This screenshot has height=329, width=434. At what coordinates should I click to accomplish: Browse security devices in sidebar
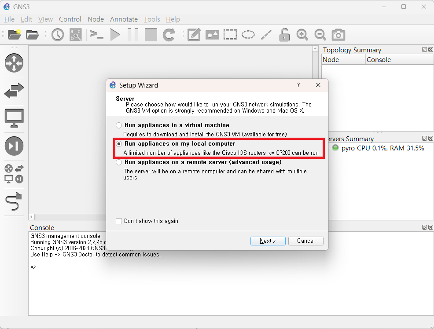click(x=14, y=146)
